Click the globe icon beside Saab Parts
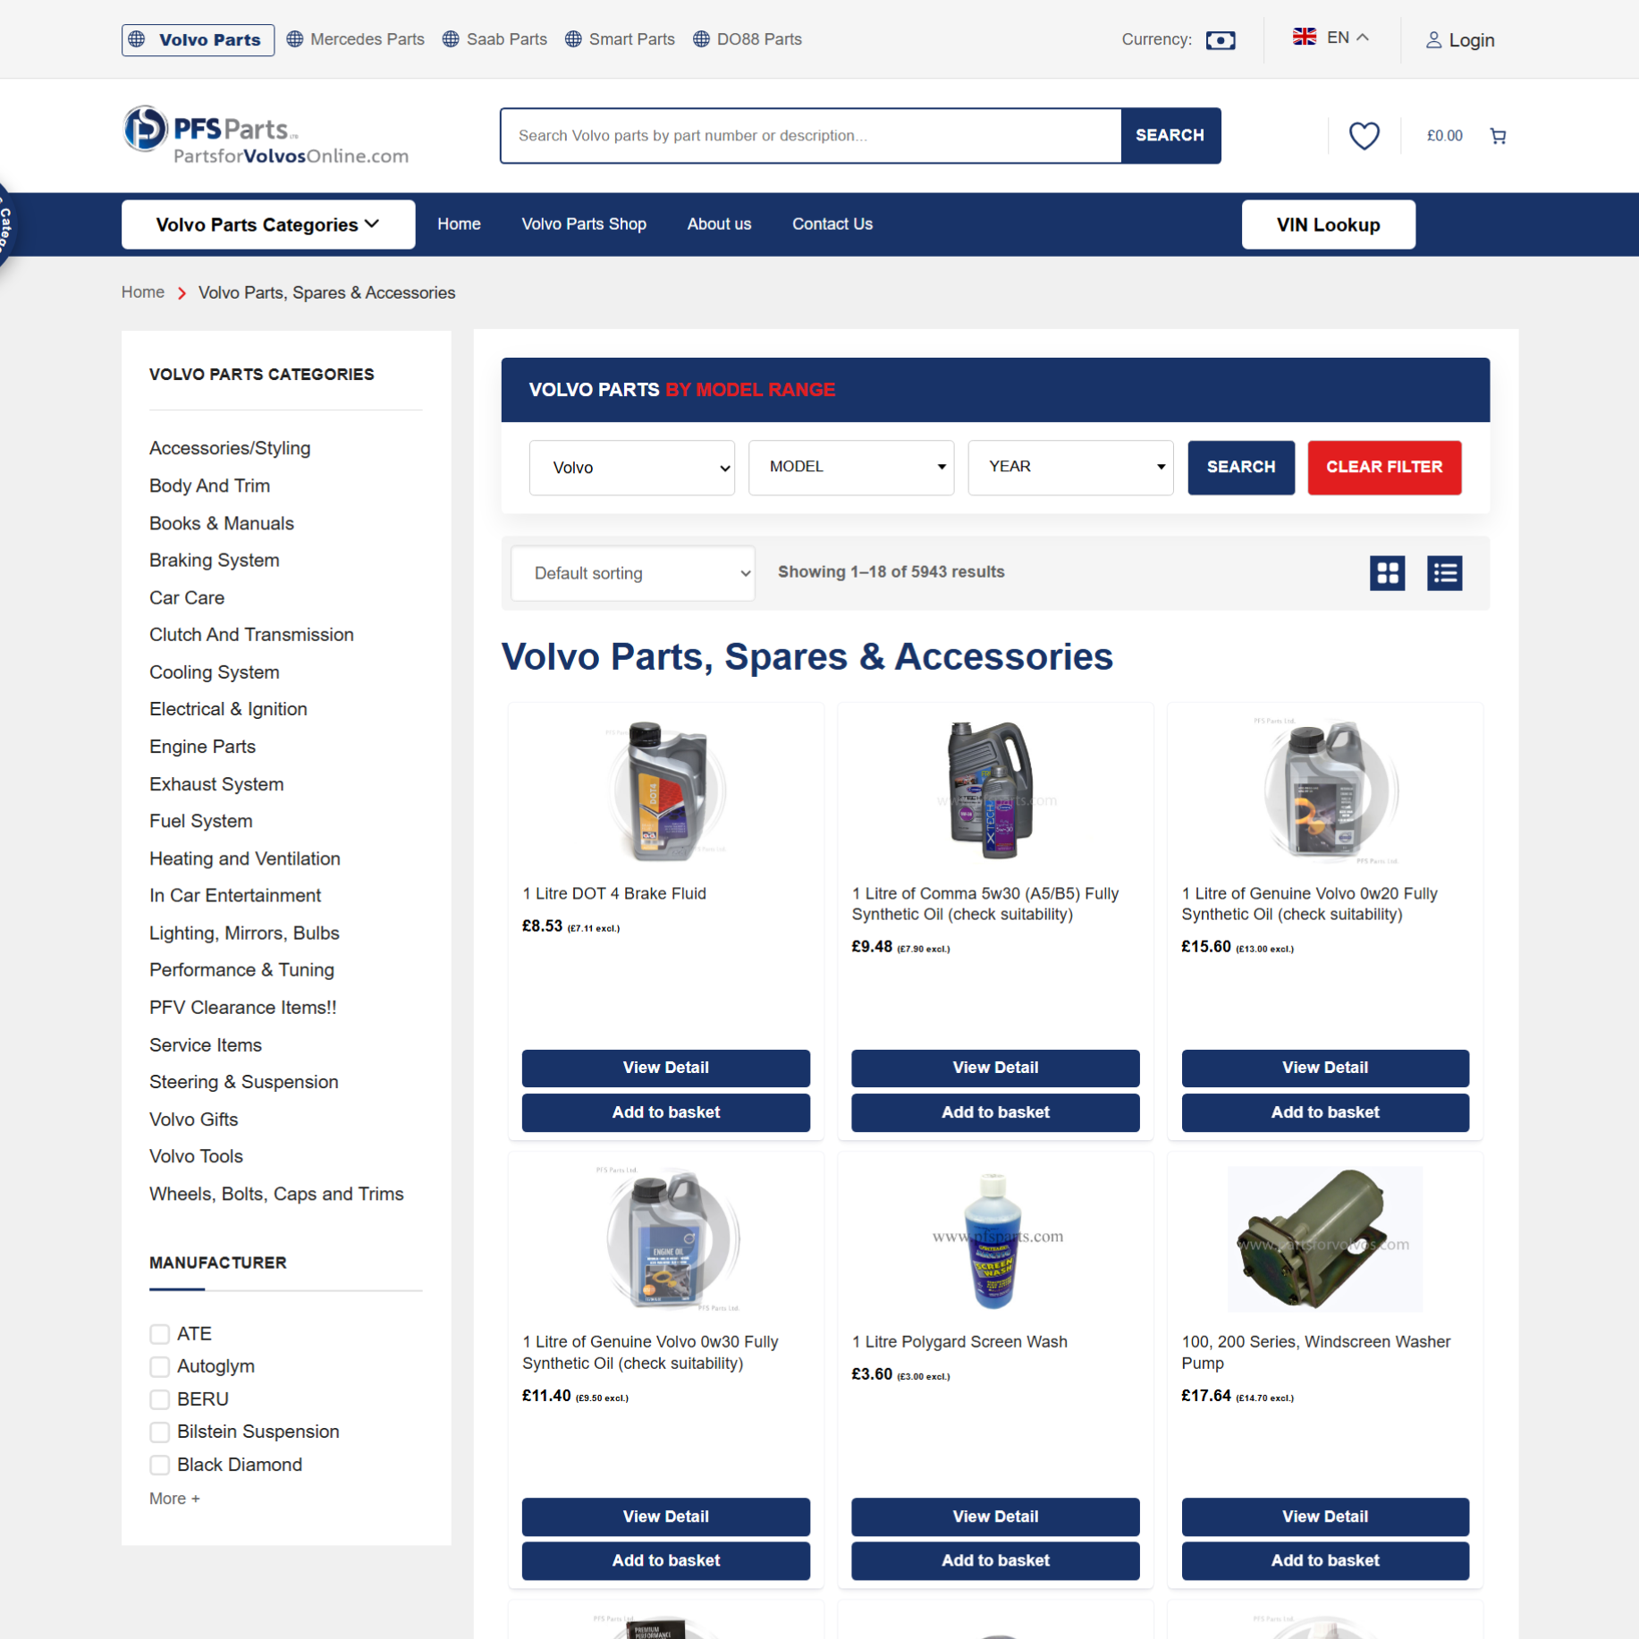 click(451, 39)
